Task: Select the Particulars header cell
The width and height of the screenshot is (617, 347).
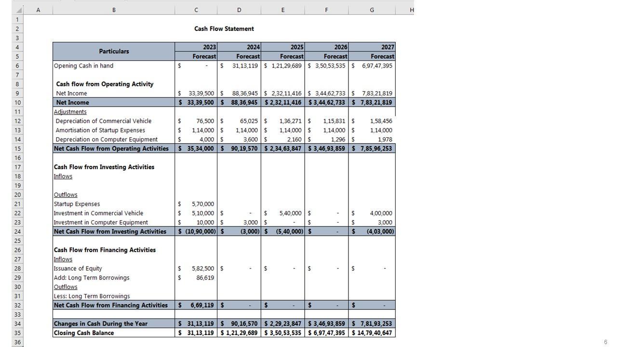Action: [114, 52]
